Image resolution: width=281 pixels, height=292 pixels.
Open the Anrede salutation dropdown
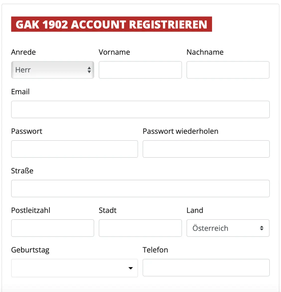pyautogui.click(x=52, y=70)
